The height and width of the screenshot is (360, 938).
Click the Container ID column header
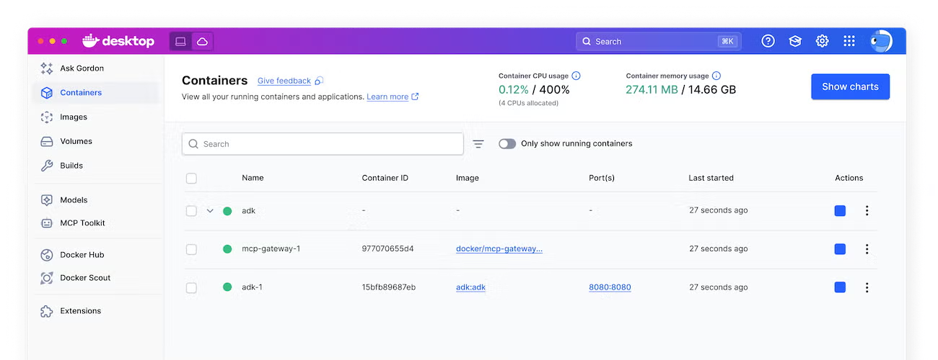[385, 178]
